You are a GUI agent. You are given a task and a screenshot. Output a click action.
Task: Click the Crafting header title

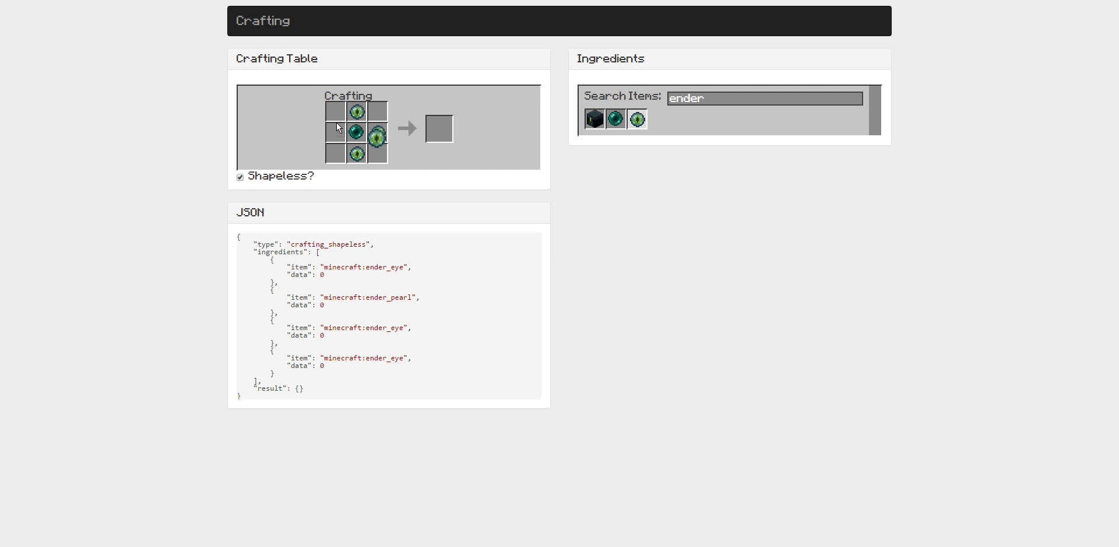(x=263, y=21)
